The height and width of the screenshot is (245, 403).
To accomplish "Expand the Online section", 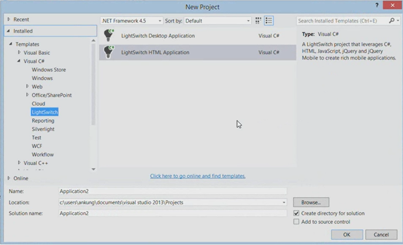I will click(x=9, y=178).
